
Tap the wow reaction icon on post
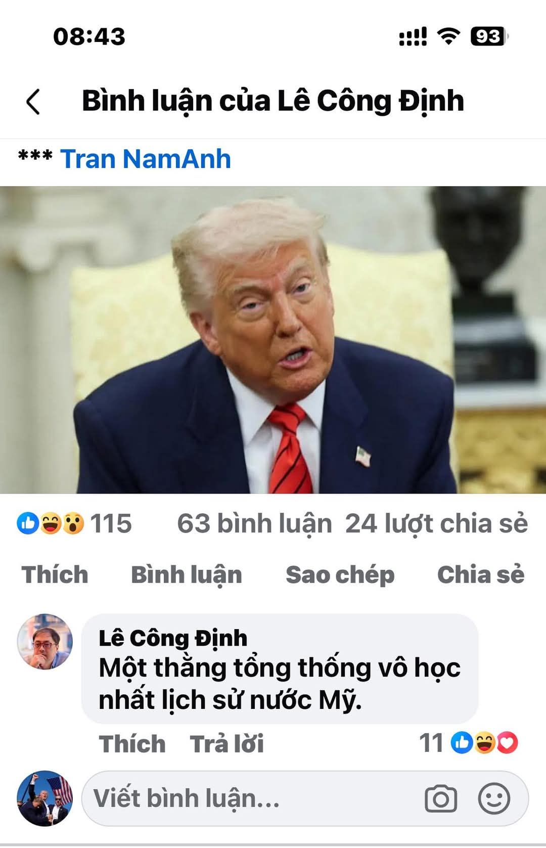73,523
